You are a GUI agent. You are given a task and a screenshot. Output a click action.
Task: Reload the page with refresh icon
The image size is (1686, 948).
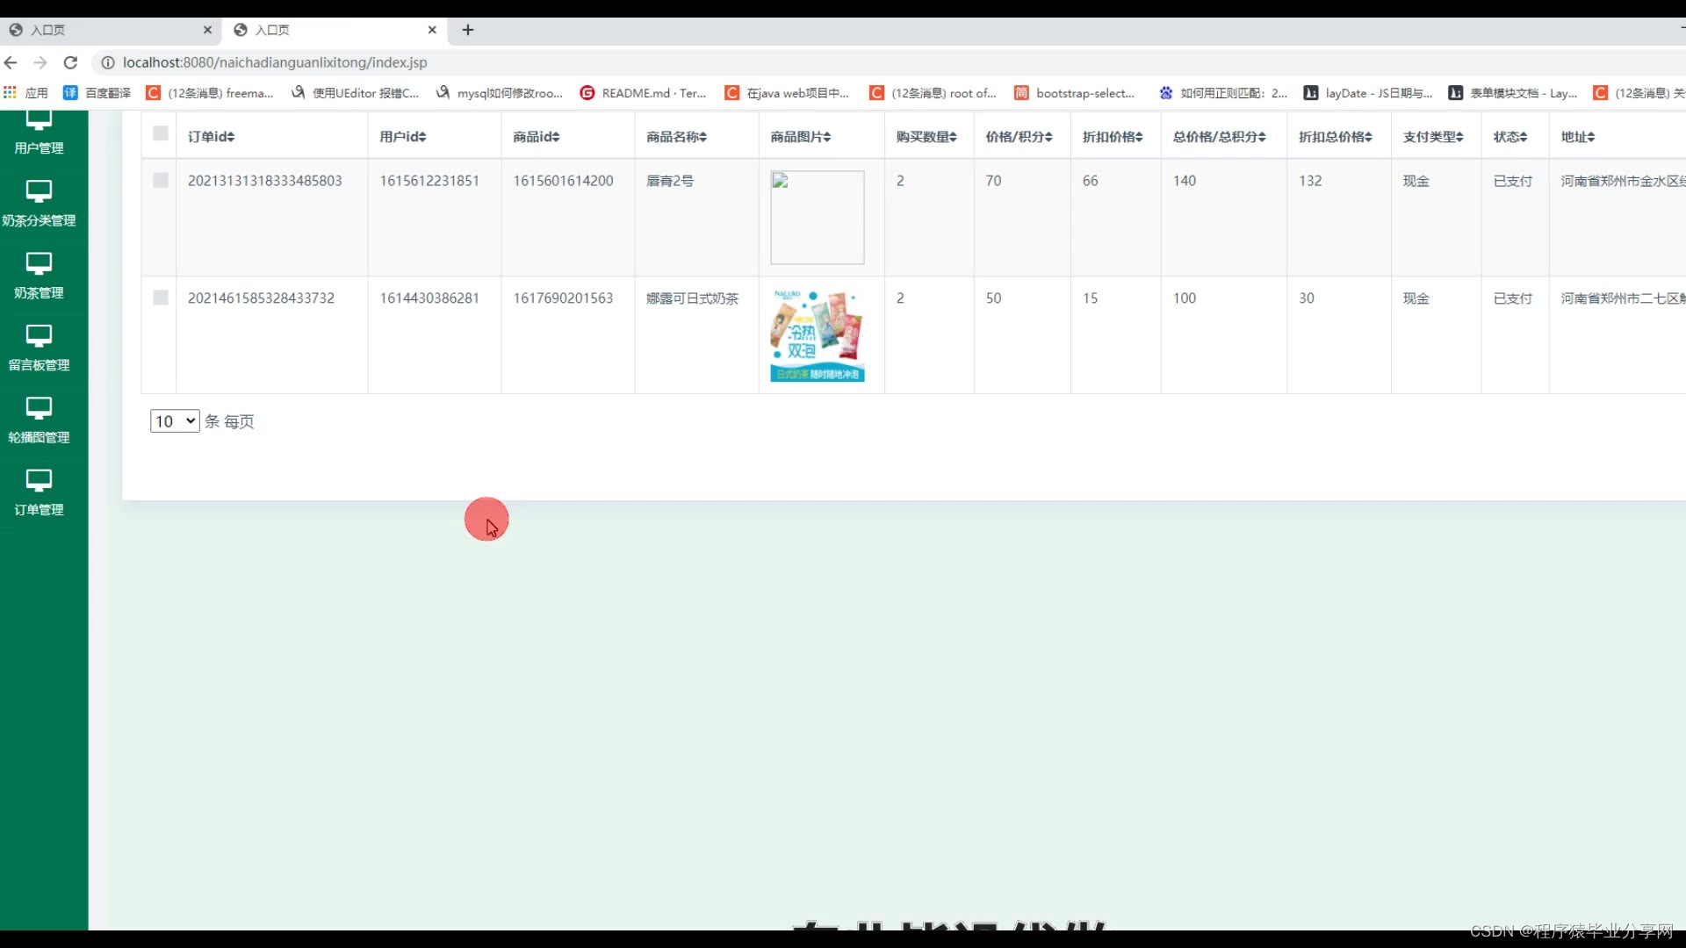tap(71, 62)
